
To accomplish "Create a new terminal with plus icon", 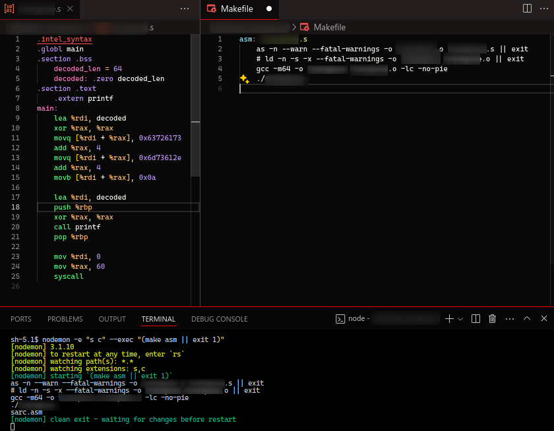I will [x=449, y=319].
